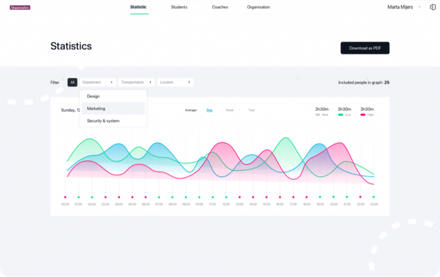Choose Design from the department list

(x=113, y=96)
